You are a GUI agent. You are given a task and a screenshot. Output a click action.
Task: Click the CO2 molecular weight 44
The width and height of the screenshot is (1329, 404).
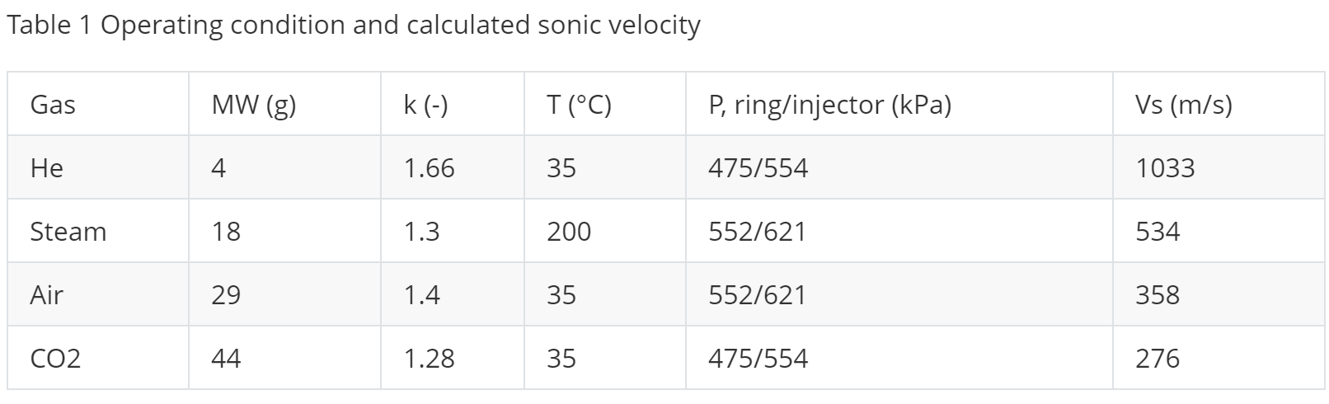(x=226, y=359)
